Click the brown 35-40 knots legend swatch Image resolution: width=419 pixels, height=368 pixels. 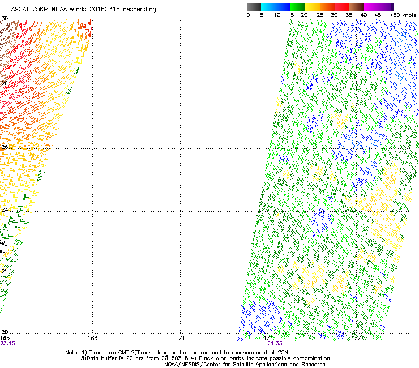[x=357, y=7]
